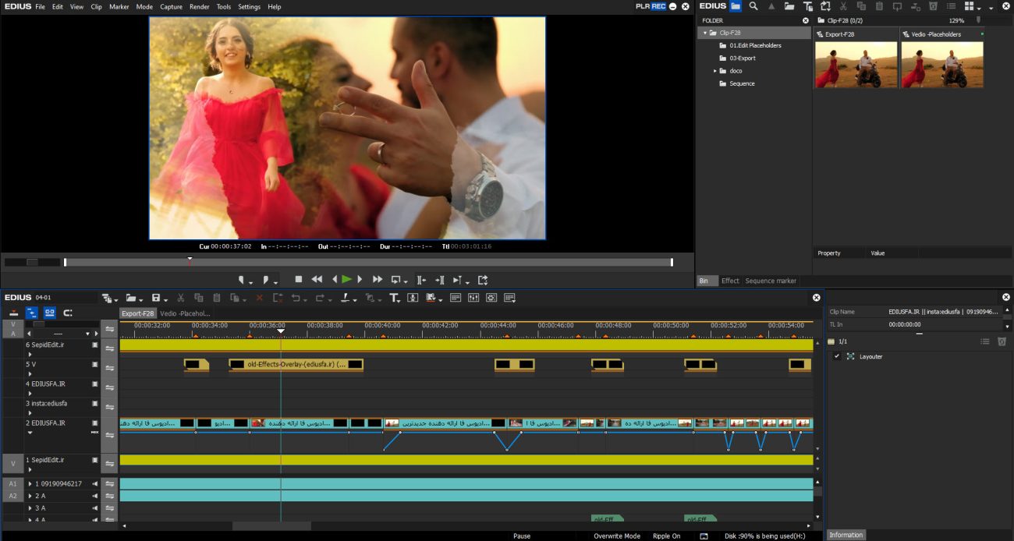Click the green Play button
Viewport: 1014px width, 541px height.
tap(347, 279)
